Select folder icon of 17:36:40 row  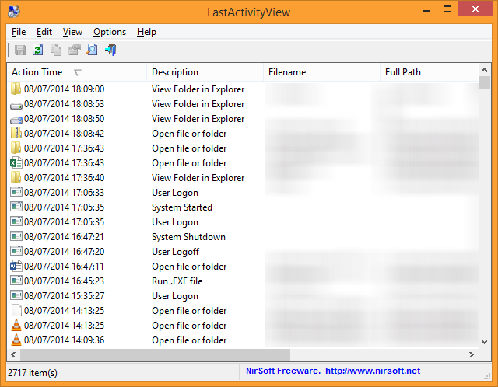pos(16,177)
